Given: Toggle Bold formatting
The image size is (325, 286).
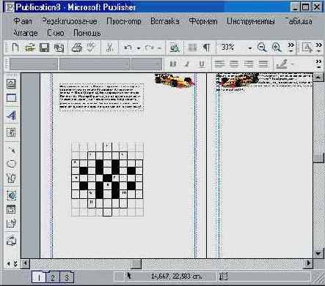Looking at the screenshot, I should [x=173, y=64].
